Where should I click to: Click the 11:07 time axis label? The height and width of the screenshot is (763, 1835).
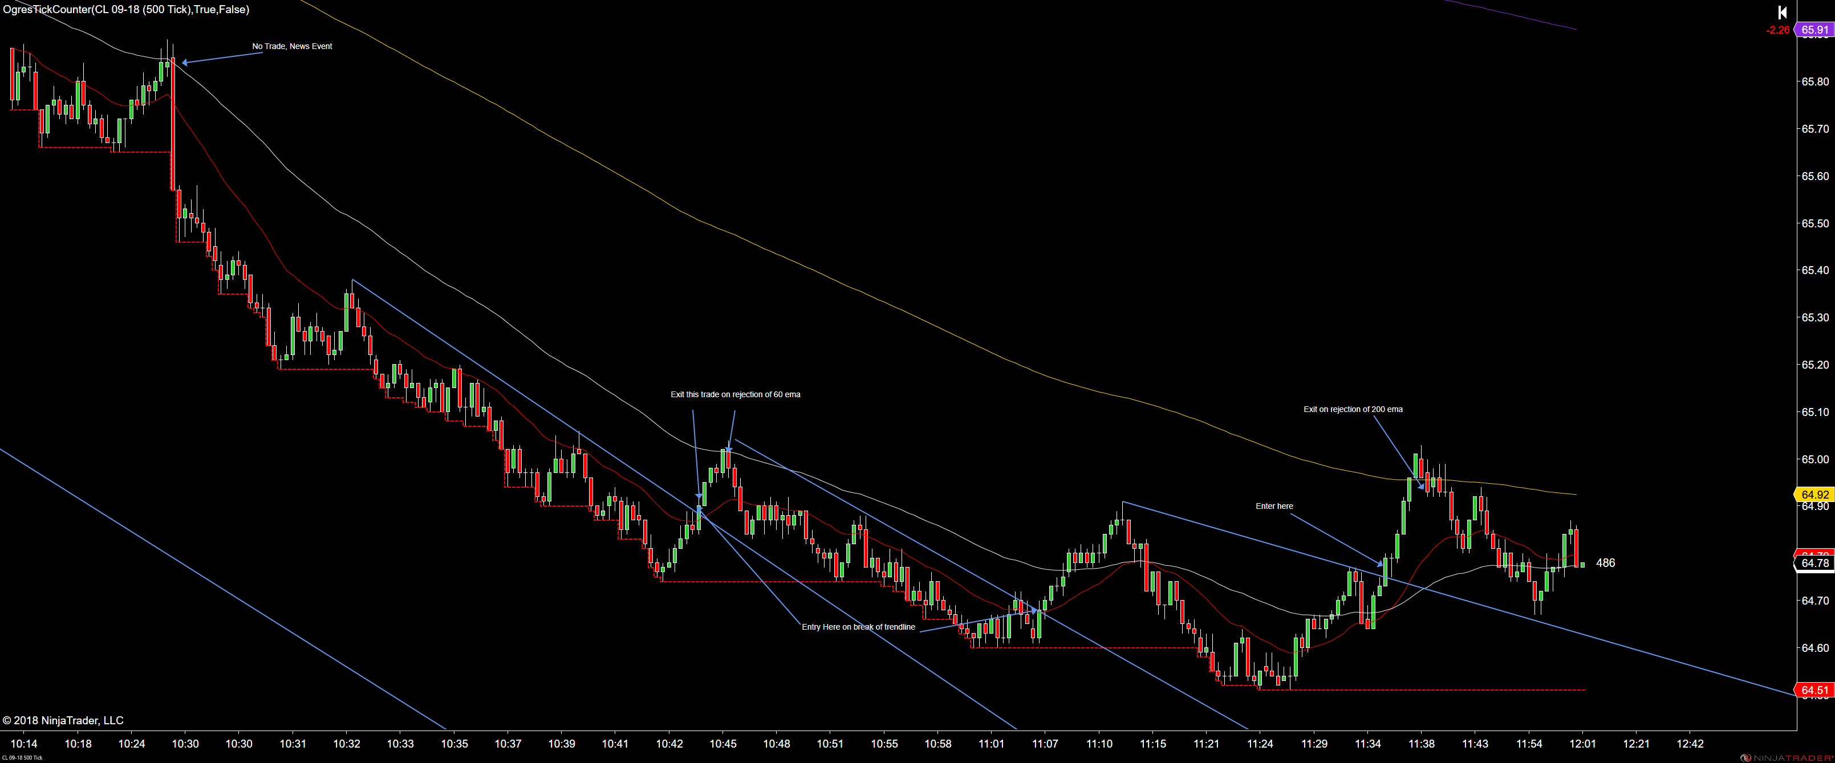1045,744
